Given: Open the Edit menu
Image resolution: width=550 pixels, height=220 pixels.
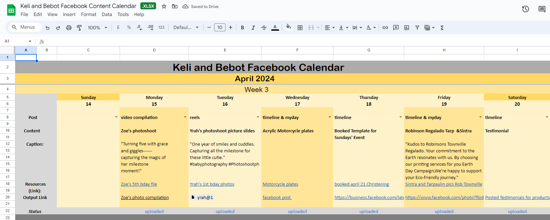Looking at the screenshot, I should (x=38, y=14).
